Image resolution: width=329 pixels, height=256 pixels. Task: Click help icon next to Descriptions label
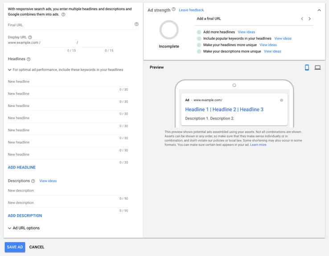(x=33, y=181)
